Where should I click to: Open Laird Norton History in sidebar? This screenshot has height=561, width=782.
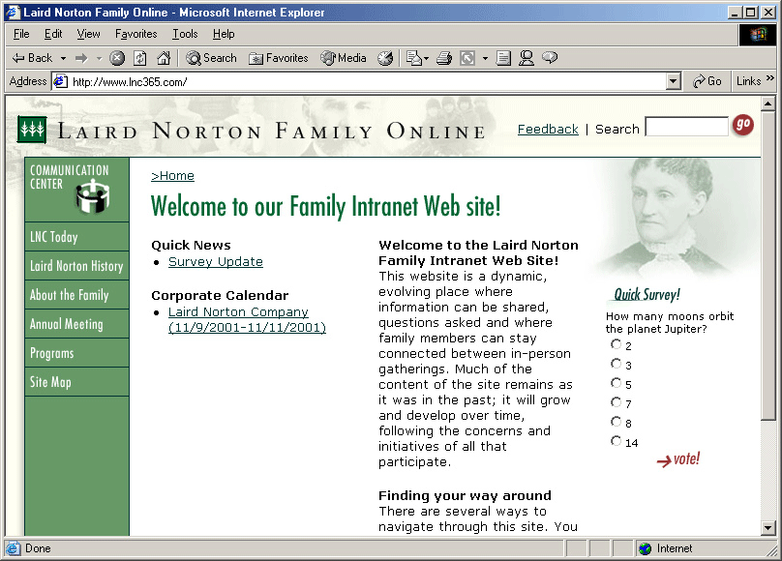click(76, 266)
